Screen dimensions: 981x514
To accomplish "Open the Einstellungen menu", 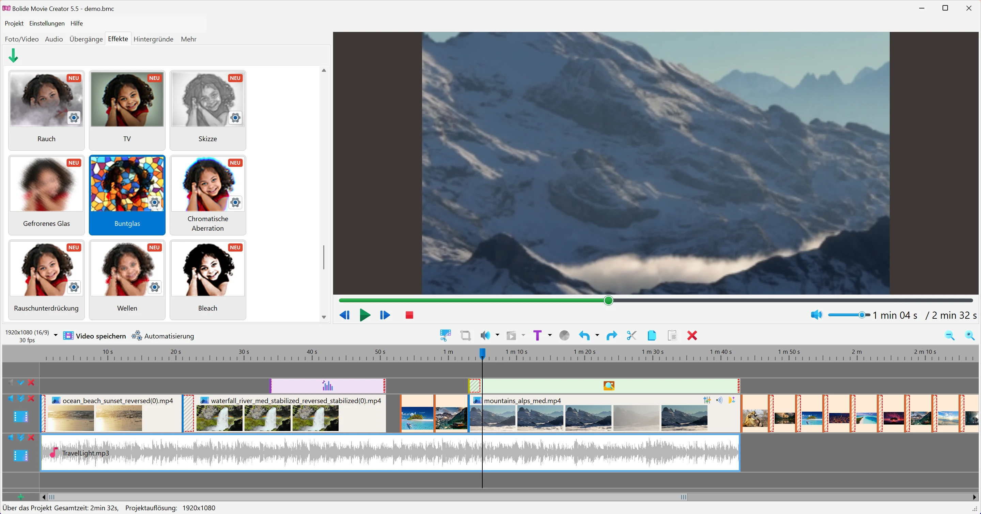I will [x=47, y=23].
